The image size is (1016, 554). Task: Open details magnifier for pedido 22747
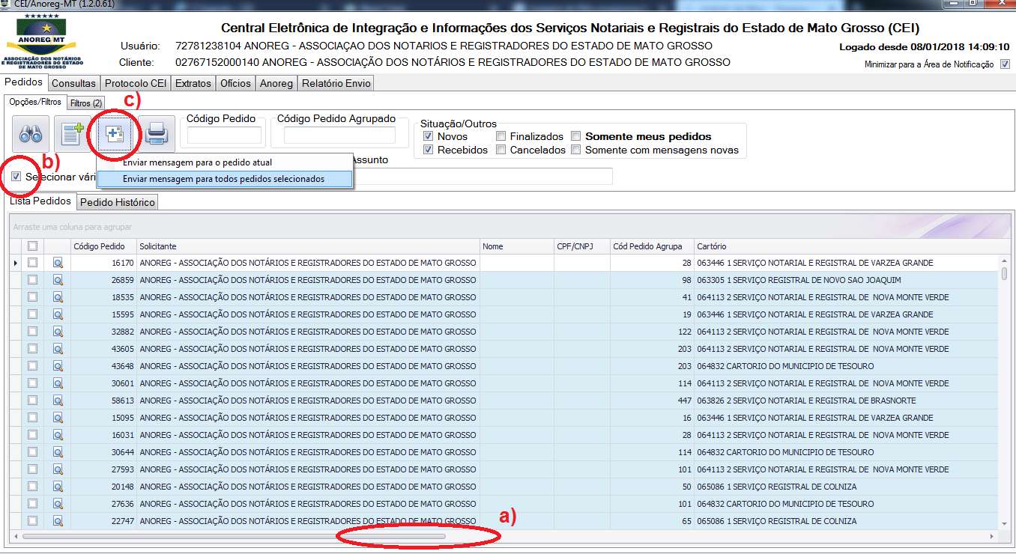pos(58,521)
